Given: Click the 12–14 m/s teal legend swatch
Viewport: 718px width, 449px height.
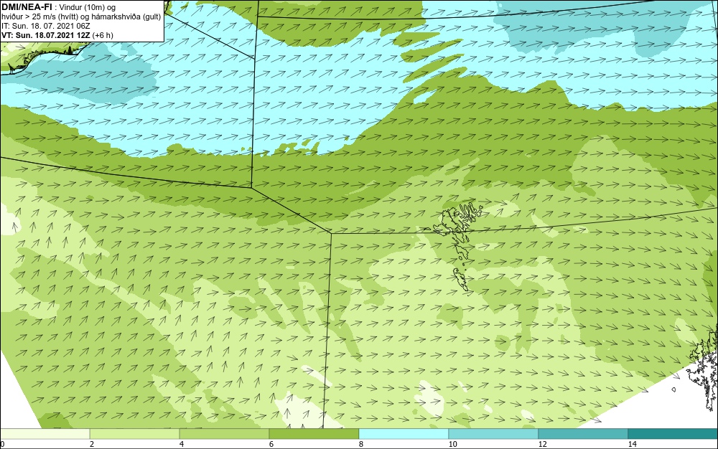Looking at the screenshot, I should [x=583, y=434].
